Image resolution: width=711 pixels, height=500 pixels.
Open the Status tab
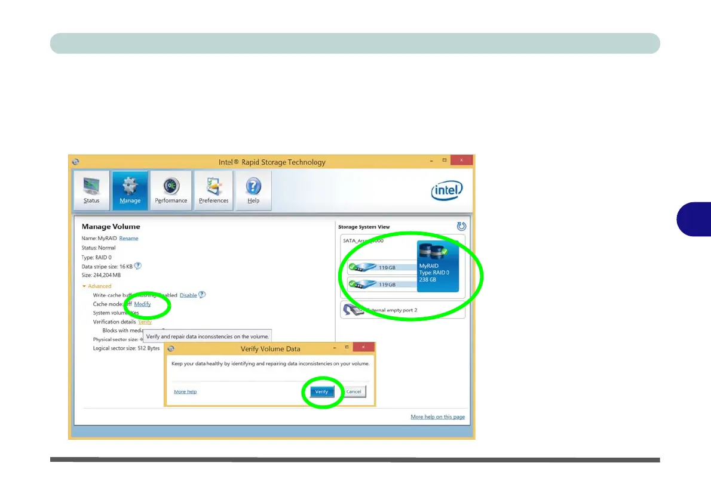click(91, 190)
